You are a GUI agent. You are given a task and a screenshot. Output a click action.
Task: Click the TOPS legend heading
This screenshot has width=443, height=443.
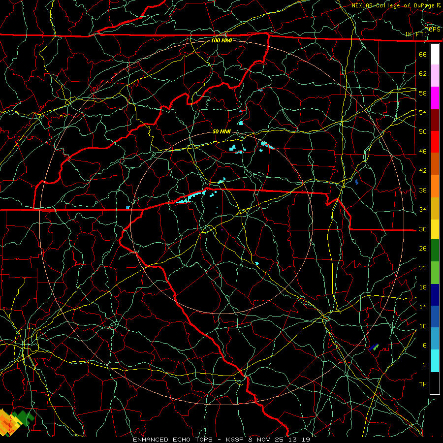[433, 29]
